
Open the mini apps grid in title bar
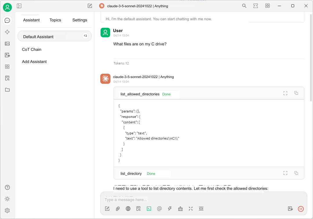[x=267, y=6]
